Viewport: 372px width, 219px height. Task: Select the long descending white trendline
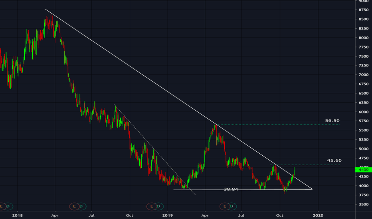178,99
